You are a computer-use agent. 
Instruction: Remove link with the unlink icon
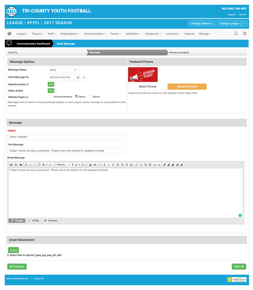tap(99, 165)
